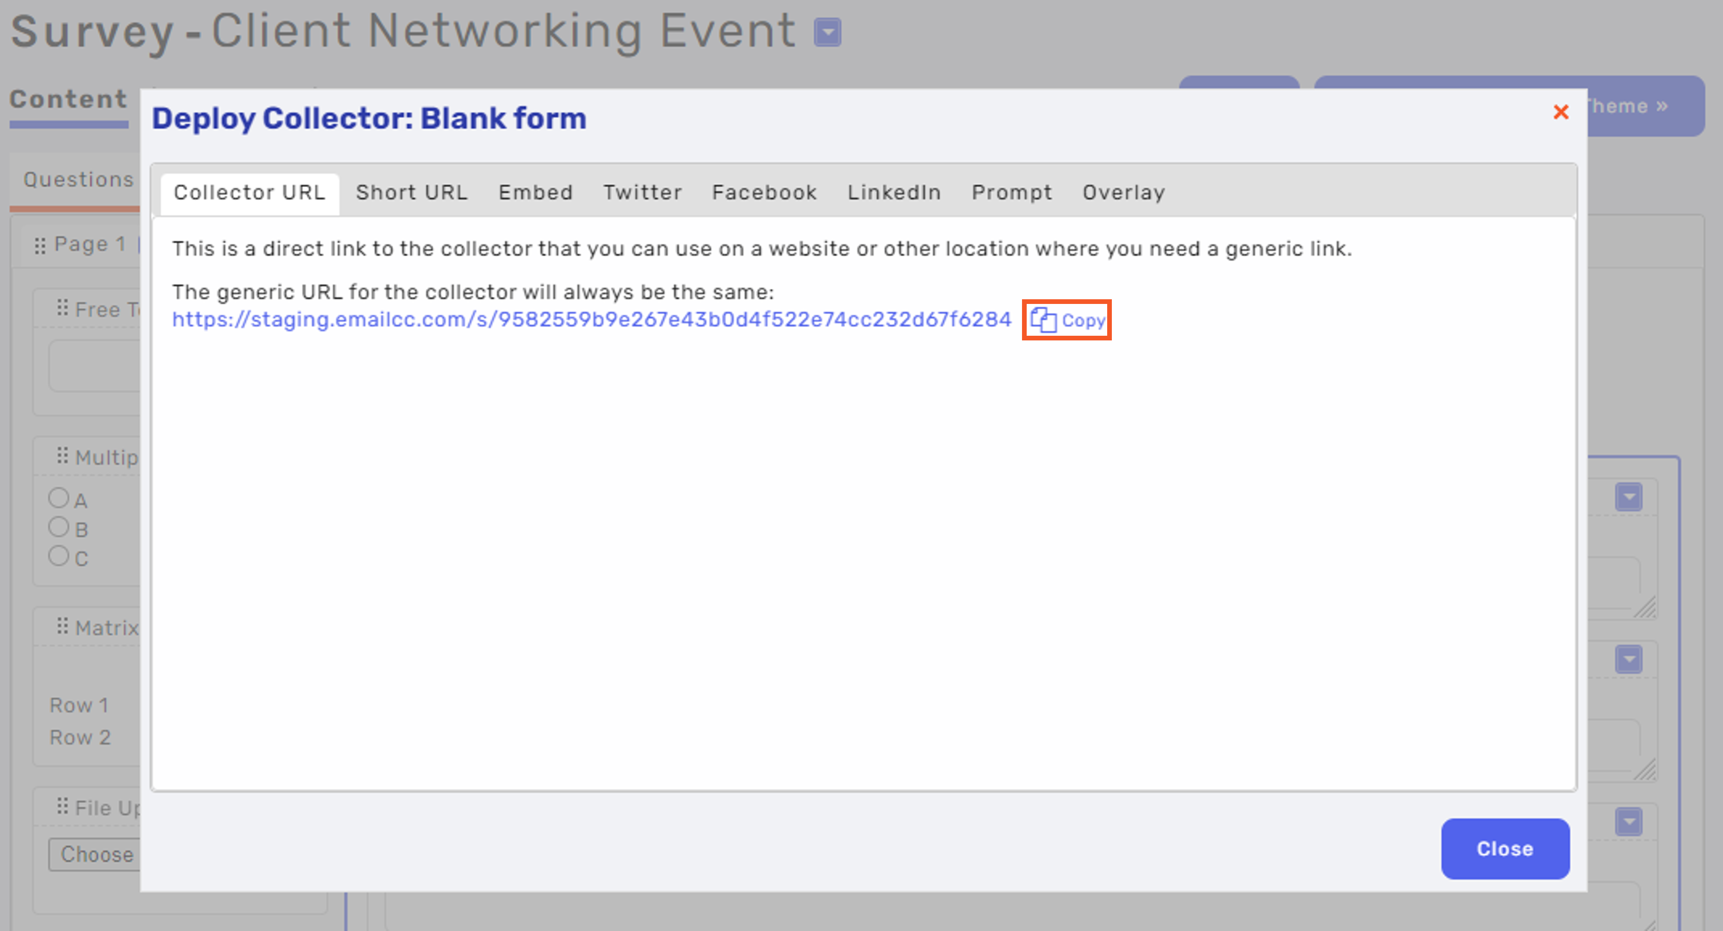Open the Overlay tab
This screenshot has height=931, width=1723.
[x=1124, y=193]
